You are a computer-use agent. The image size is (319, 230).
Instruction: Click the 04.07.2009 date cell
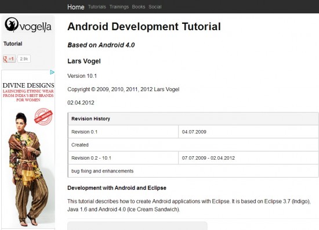pyautogui.click(x=248, y=132)
